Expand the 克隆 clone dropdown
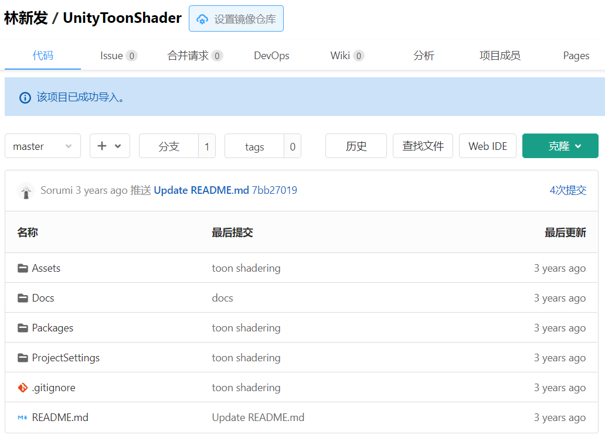The height and width of the screenshot is (438, 605). tap(560, 146)
